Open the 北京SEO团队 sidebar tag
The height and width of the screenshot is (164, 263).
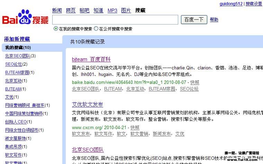pyautogui.click(x=18, y=56)
